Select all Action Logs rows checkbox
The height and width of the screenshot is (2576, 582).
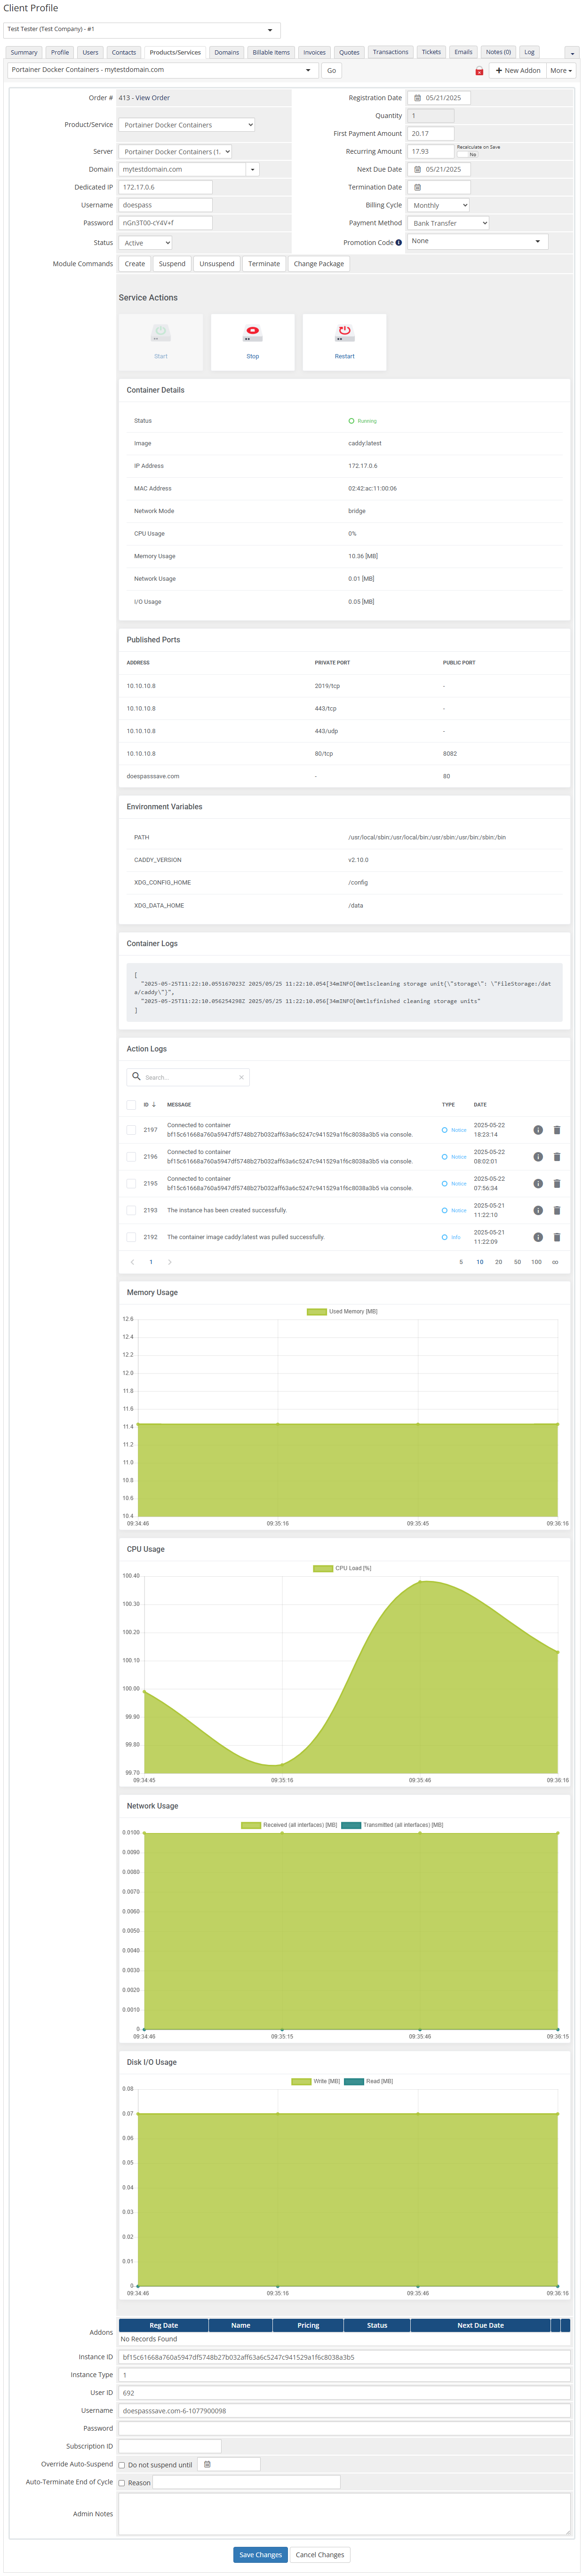click(x=131, y=1105)
